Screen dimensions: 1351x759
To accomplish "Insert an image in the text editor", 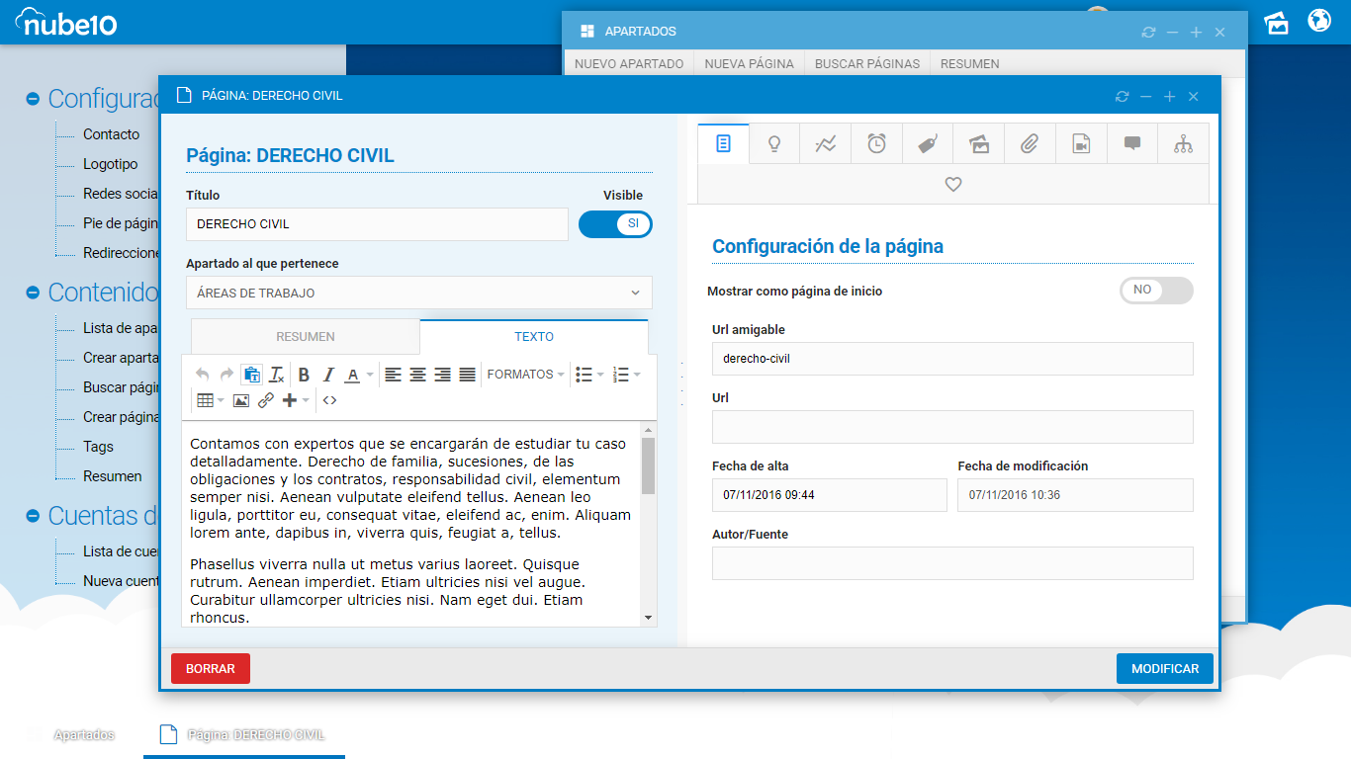I will (241, 400).
